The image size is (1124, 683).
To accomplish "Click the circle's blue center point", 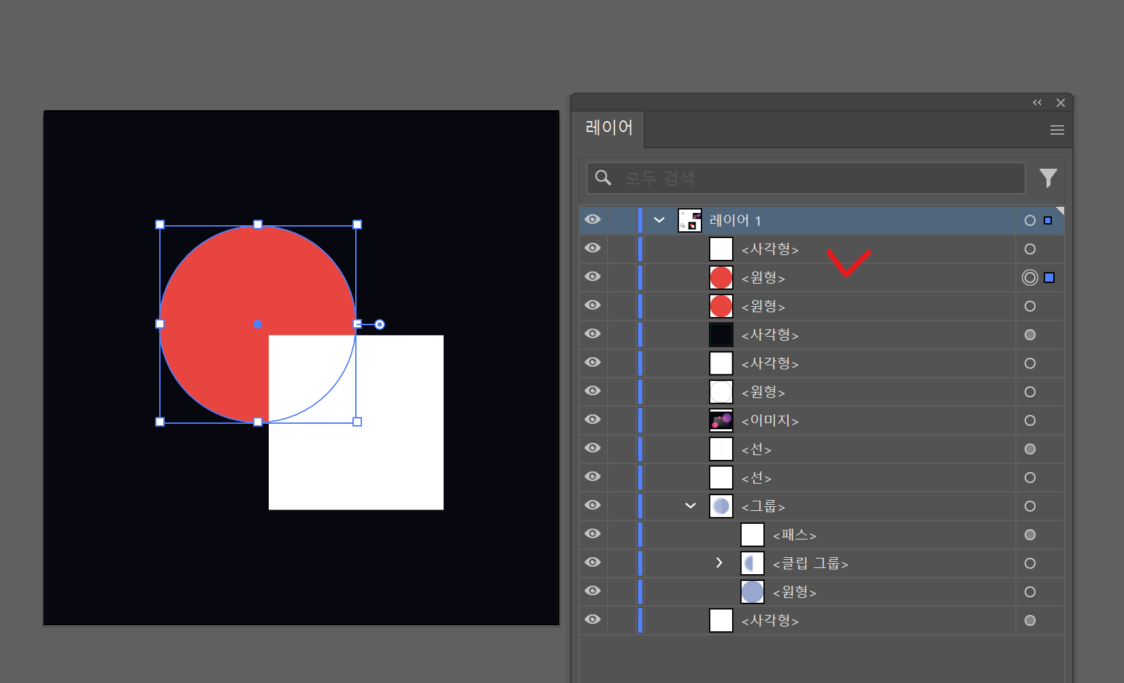I will pos(258,324).
